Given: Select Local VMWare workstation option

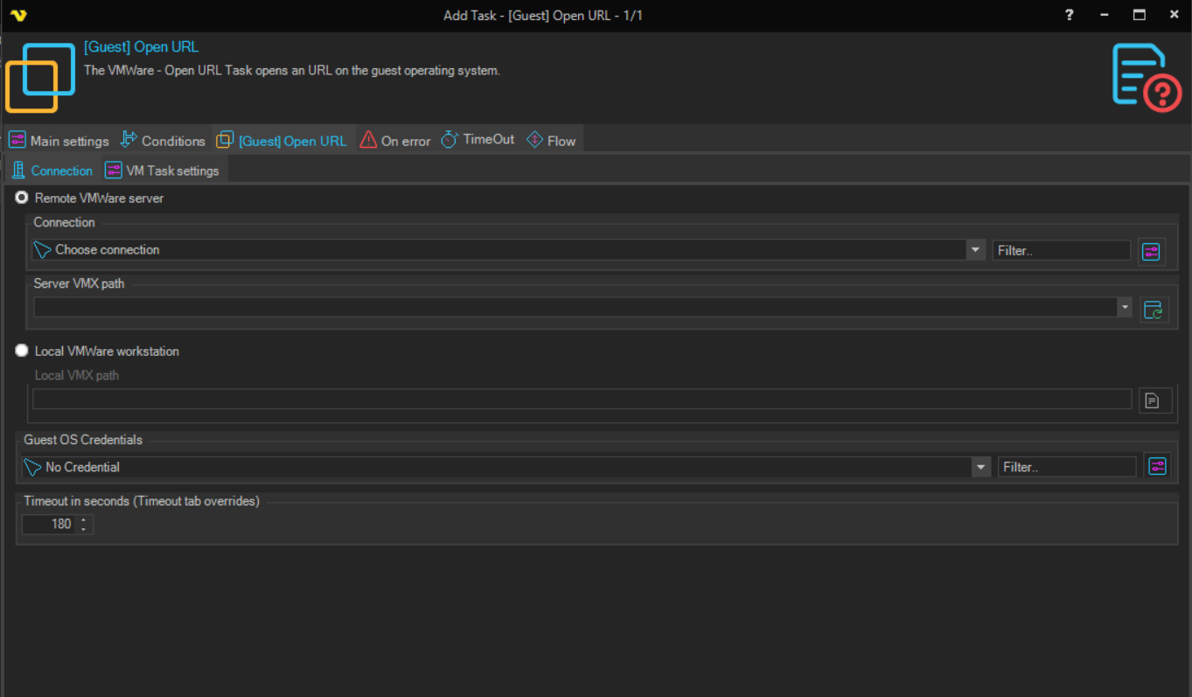Looking at the screenshot, I should coord(23,351).
